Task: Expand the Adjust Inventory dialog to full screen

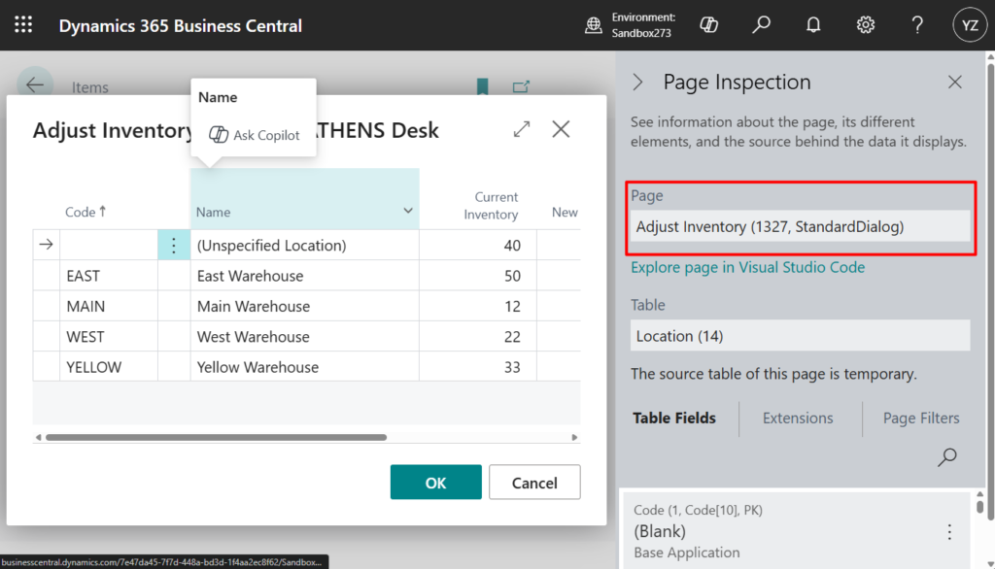Action: coord(522,129)
